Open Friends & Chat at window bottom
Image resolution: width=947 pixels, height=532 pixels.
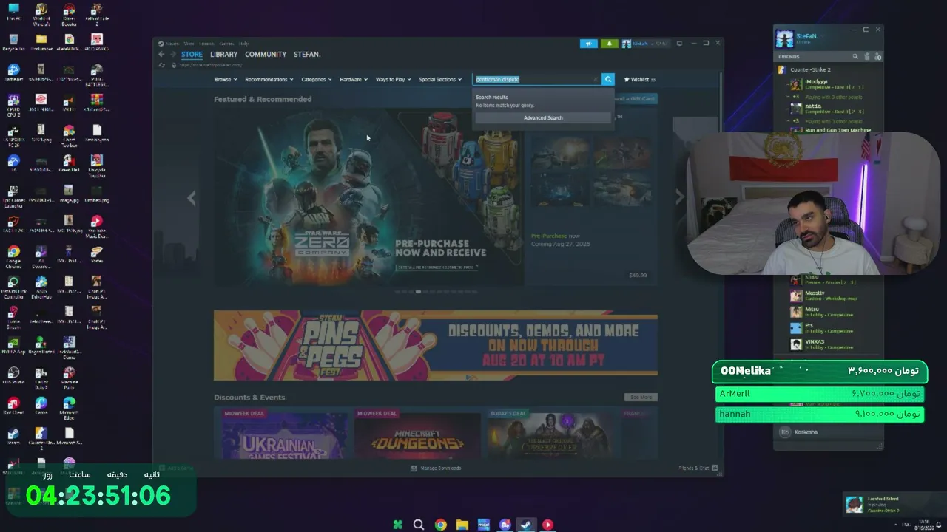click(x=698, y=468)
